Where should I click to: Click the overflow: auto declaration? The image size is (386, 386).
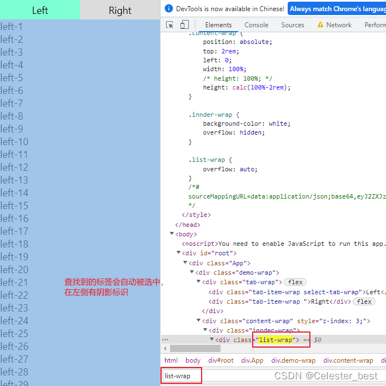coord(230,169)
